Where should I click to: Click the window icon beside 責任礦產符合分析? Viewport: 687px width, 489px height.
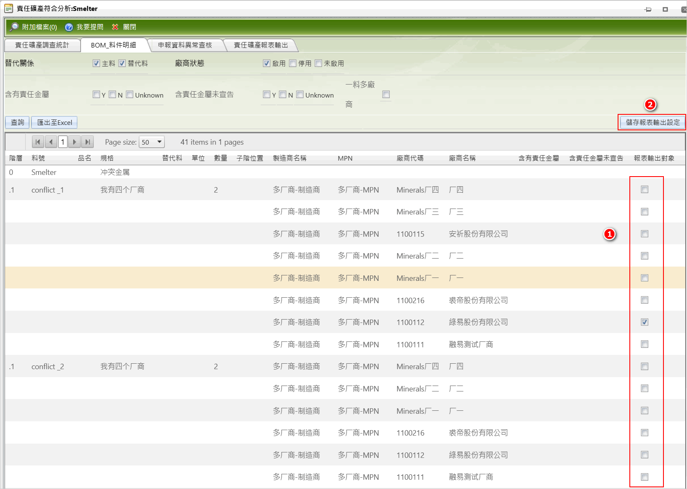click(8, 8)
